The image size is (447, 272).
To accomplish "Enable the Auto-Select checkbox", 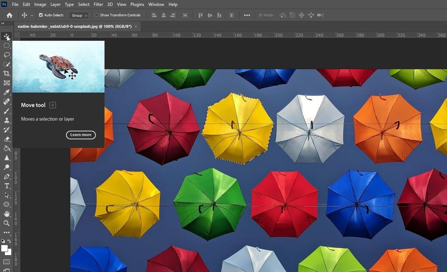I will (41, 15).
